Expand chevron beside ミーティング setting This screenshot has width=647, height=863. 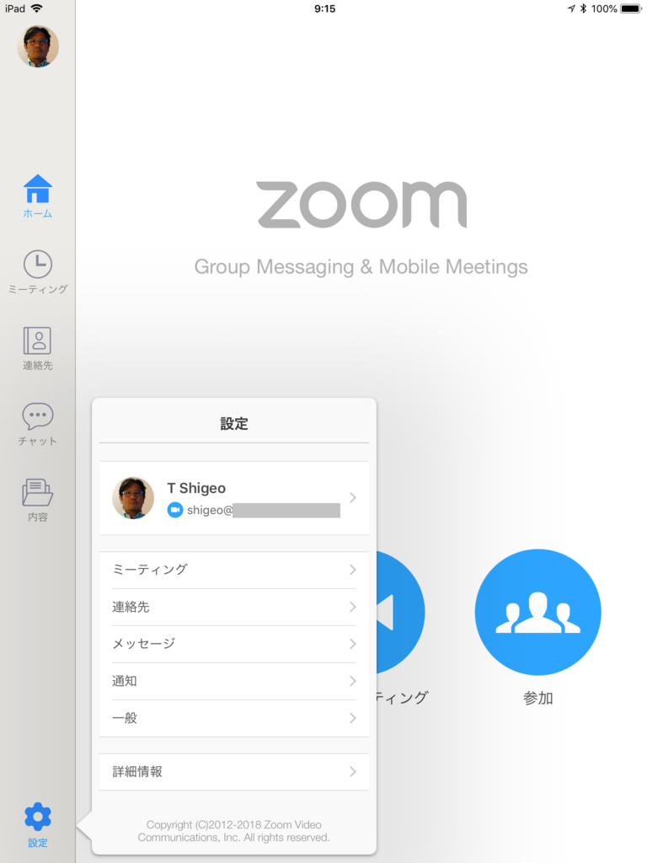(x=353, y=570)
